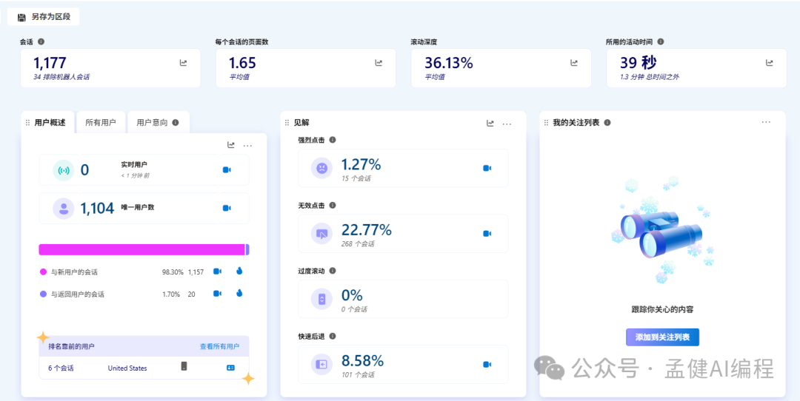The height and width of the screenshot is (401, 800).
Task: Click info icon beside 所用的活动时间
Action: (661, 41)
